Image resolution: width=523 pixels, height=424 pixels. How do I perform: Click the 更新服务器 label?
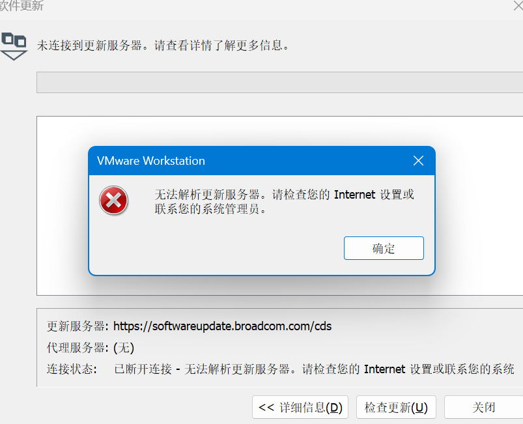click(76, 326)
